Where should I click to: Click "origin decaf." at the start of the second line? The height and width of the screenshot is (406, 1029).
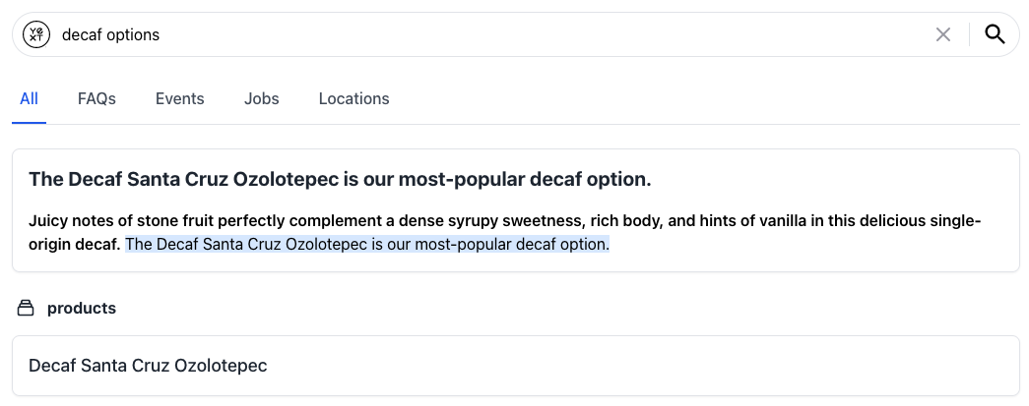[x=75, y=244]
